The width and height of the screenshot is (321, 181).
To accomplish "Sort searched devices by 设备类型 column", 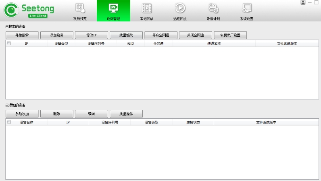I will 61,44.
